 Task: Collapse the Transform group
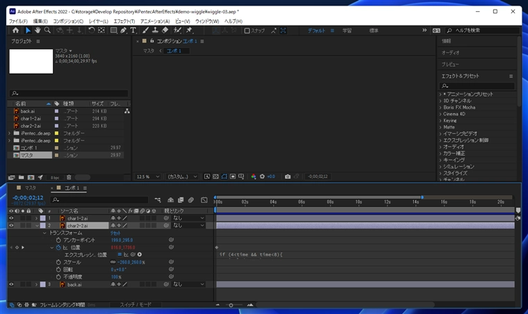(x=44, y=233)
